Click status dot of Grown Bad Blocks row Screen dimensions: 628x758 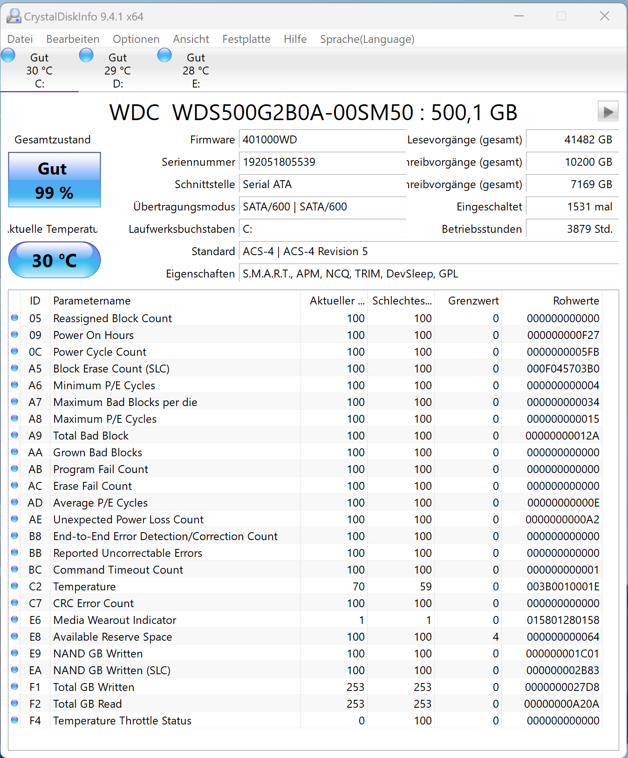pyautogui.click(x=14, y=452)
